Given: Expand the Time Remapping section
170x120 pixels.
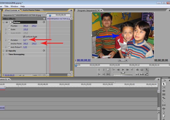Looking at the screenshot, I should [4, 54].
